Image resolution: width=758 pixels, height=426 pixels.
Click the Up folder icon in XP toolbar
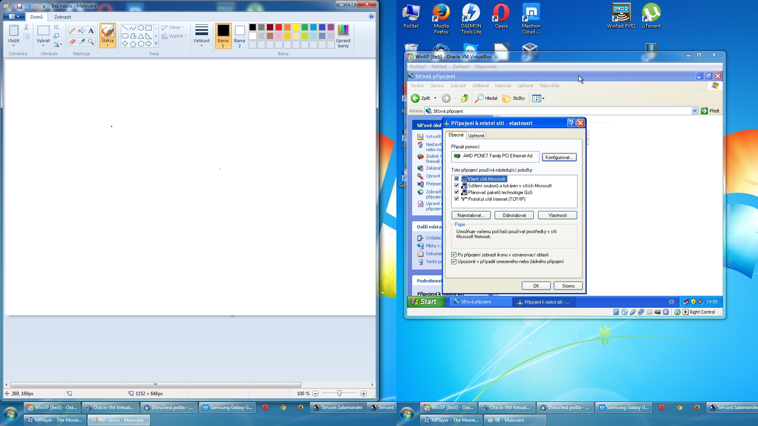click(465, 98)
